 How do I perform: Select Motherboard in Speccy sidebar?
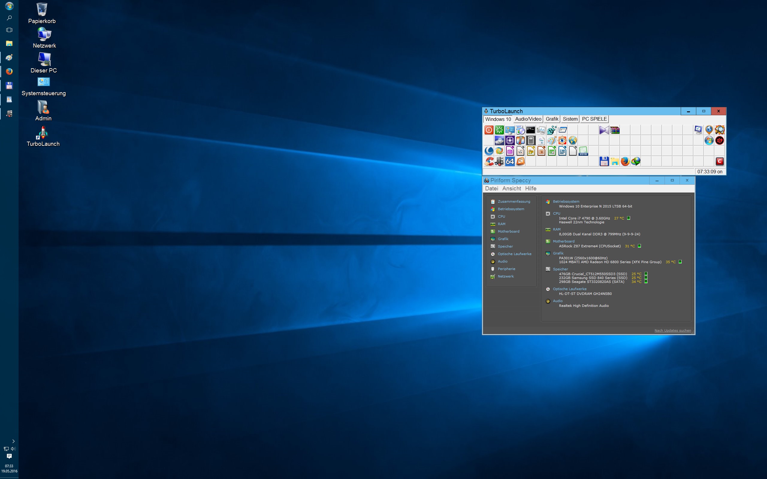coord(508,232)
